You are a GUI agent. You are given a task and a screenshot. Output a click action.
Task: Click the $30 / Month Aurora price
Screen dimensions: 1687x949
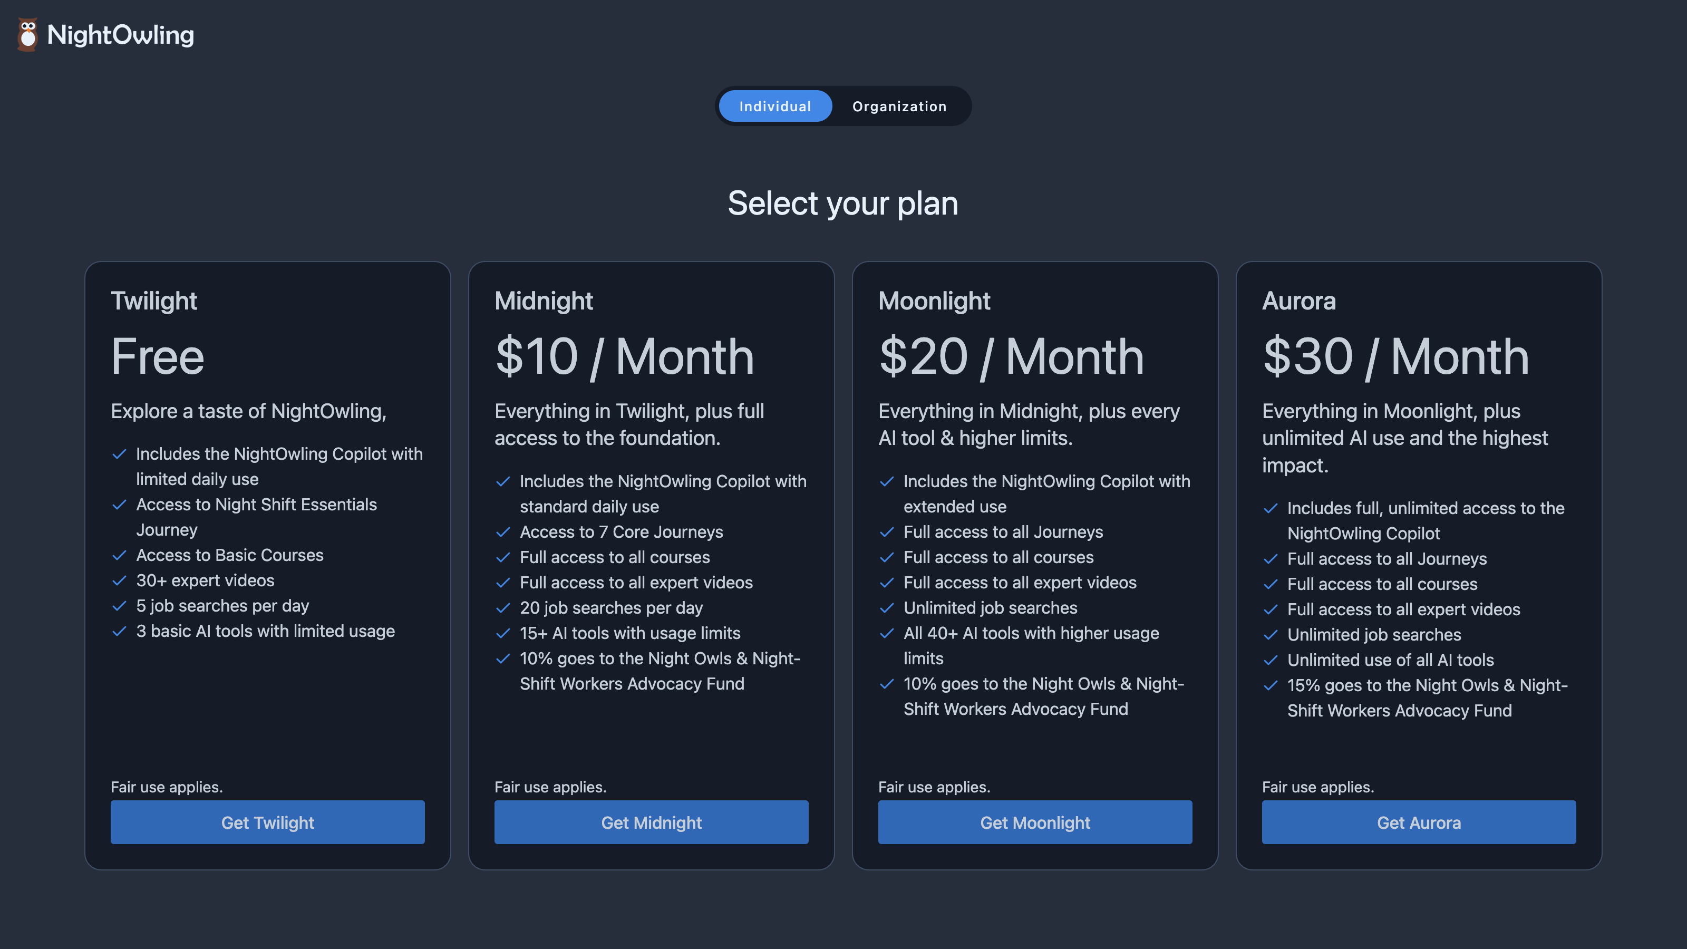click(1395, 357)
